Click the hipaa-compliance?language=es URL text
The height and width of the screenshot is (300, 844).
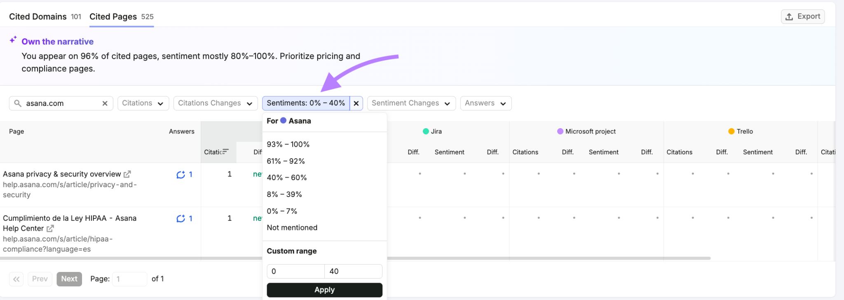tap(58, 244)
